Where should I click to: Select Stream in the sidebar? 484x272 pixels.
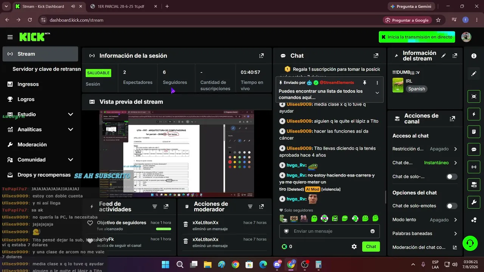(x=40, y=54)
